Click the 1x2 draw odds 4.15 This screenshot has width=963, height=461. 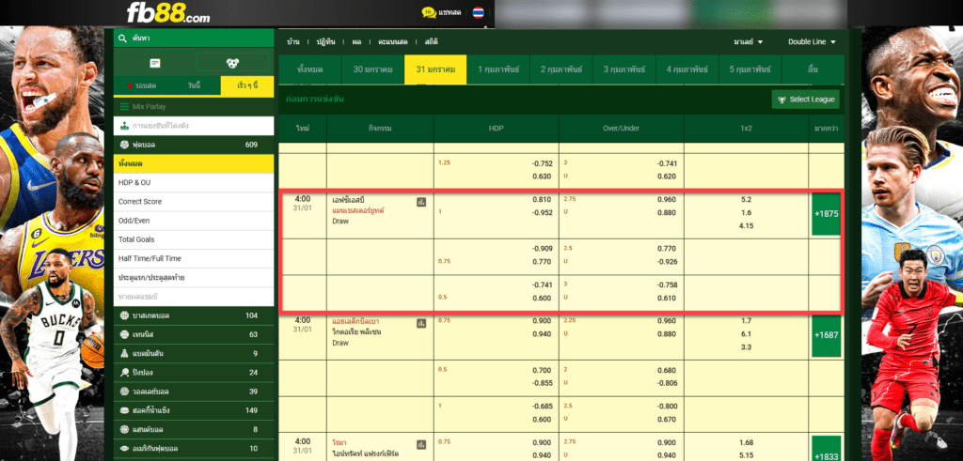746,226
